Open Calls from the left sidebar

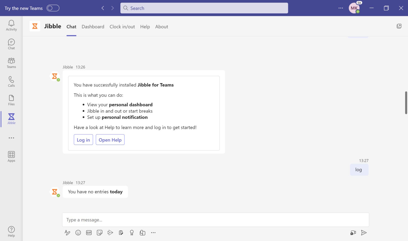11,81
